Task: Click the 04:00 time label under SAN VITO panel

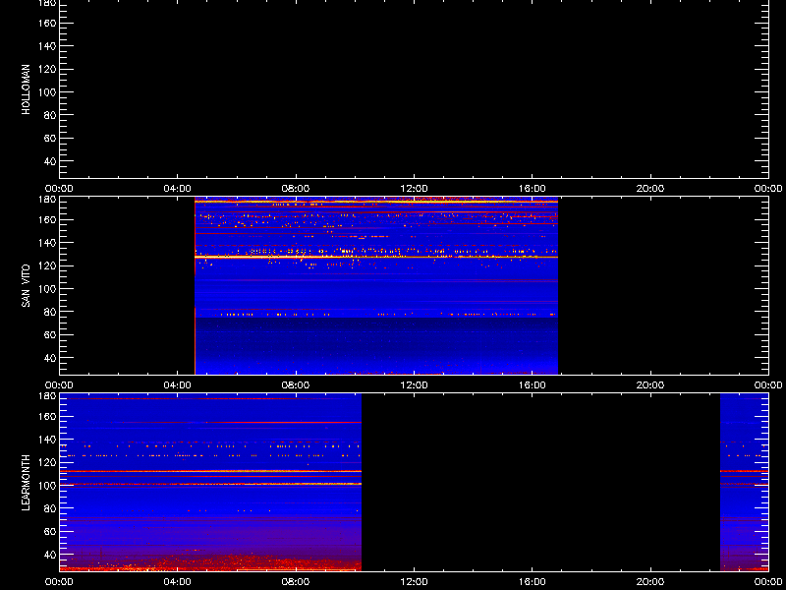Action: [x=178, y=385]
